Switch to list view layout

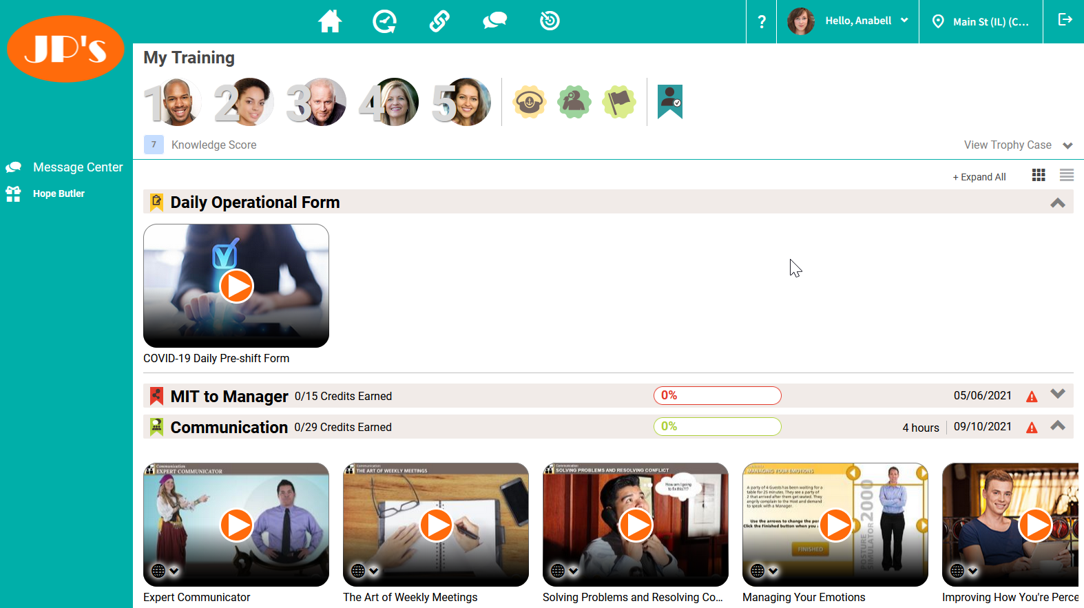tap(1067, 176)
